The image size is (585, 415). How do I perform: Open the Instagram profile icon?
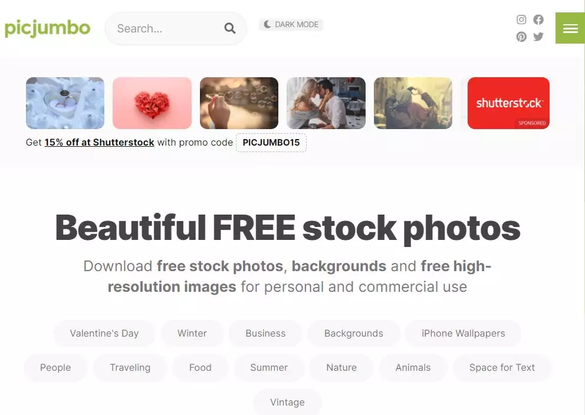point(521,19)
